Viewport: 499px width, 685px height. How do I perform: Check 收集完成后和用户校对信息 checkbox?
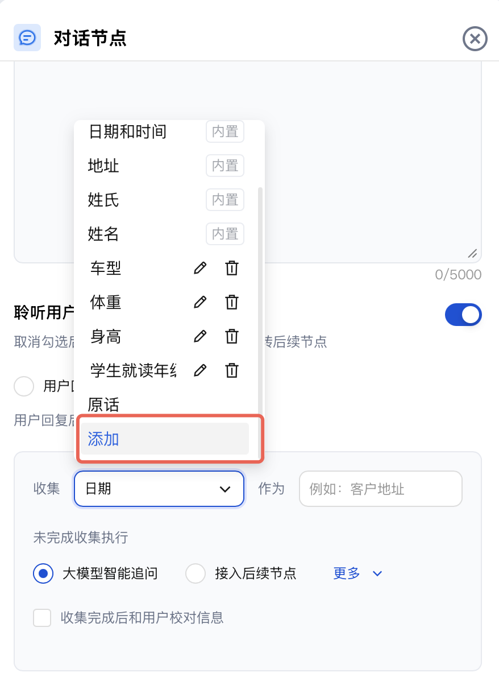point(42,617)
